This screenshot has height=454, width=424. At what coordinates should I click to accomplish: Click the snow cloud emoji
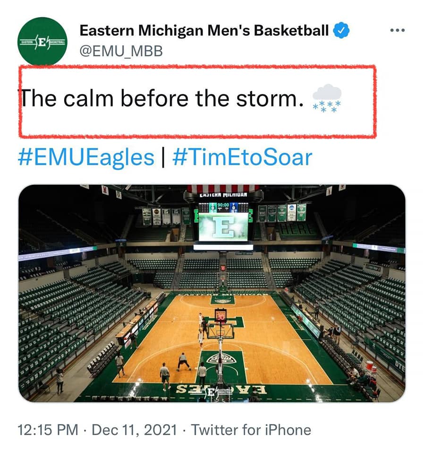(x=327, y=99)
